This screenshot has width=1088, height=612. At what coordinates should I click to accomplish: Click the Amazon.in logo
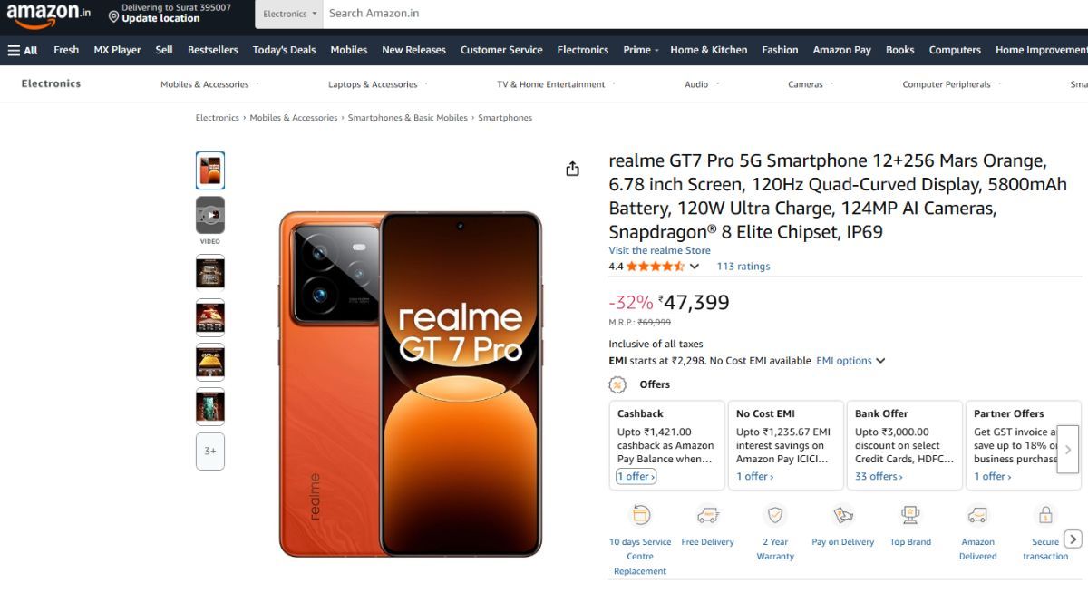click(x=47, y=15)
